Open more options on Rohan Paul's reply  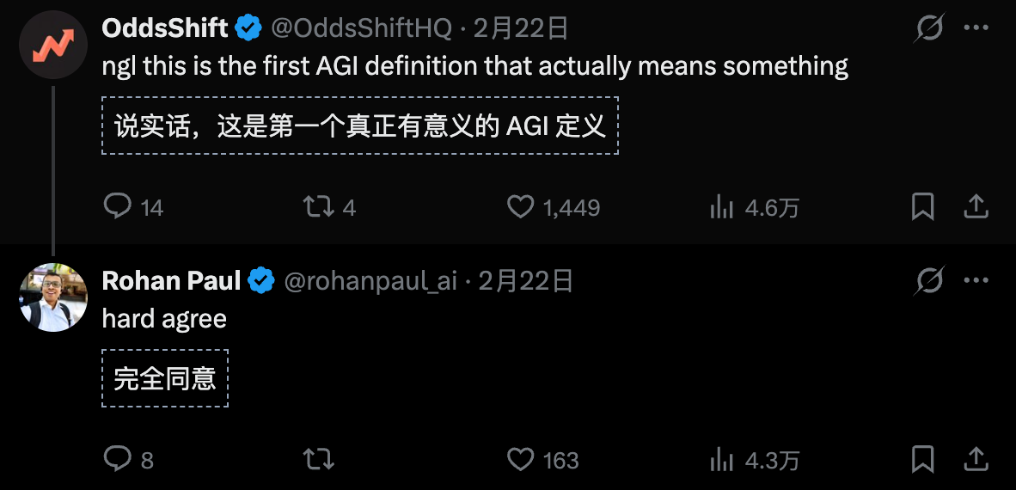pyautogui.click(x=976, y=281)
